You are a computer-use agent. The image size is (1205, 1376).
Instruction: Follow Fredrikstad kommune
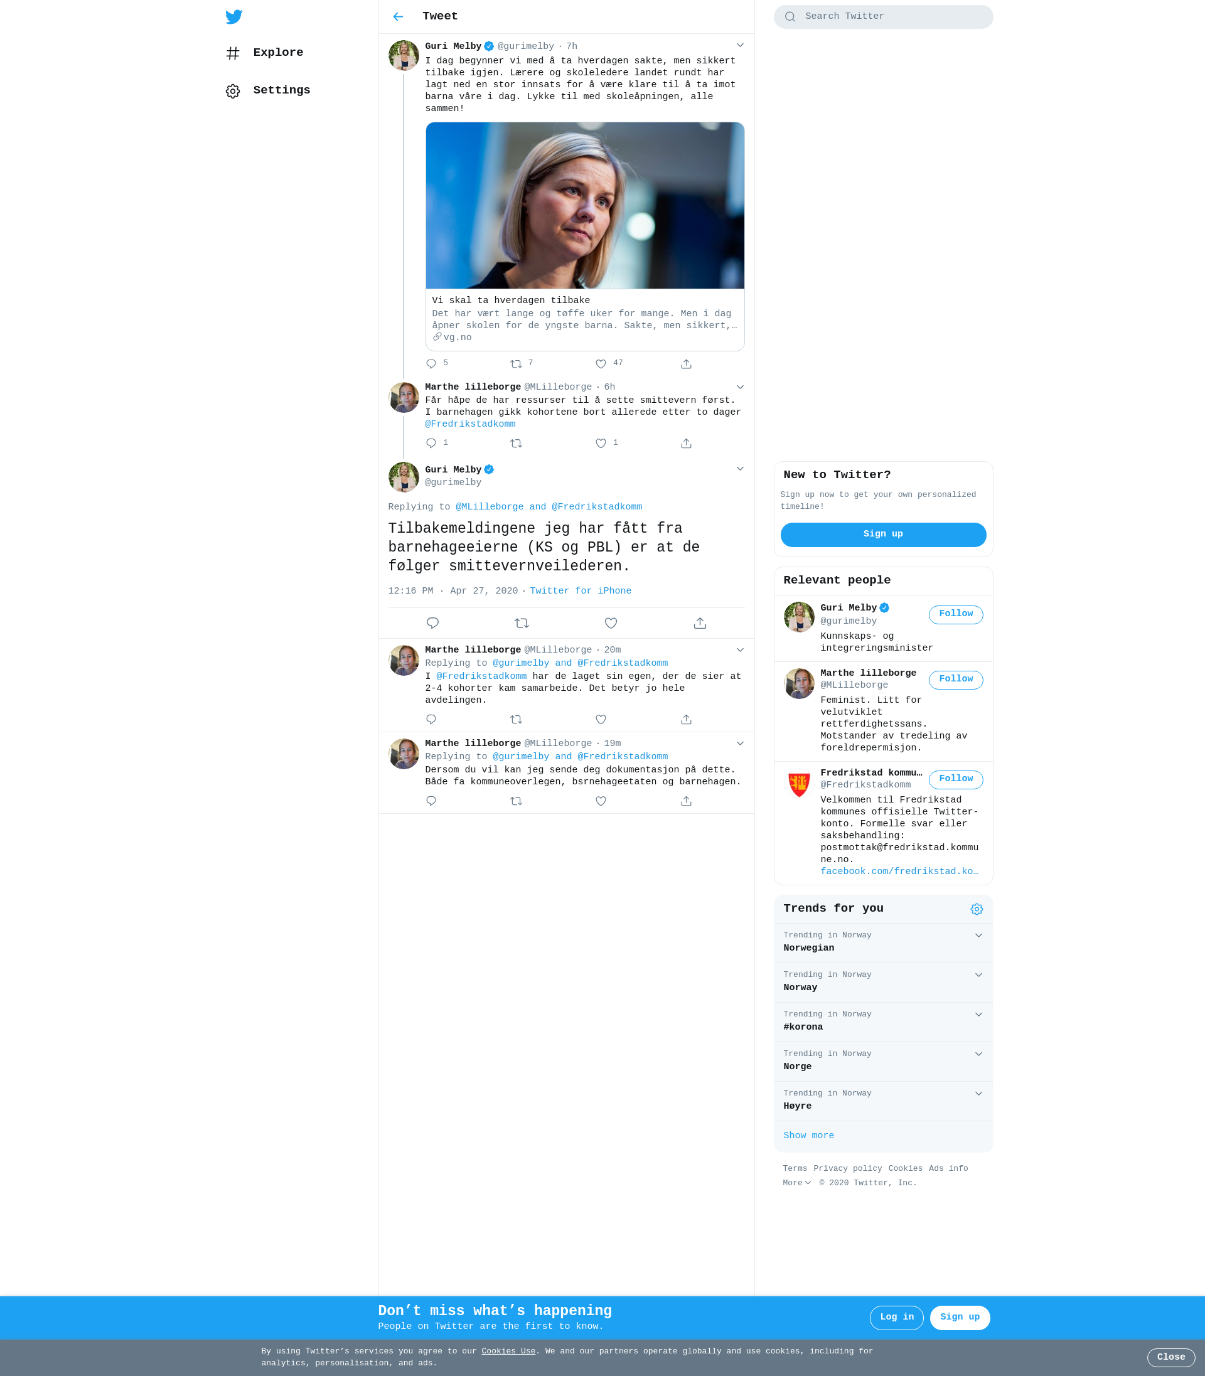(x=955, y=779)
